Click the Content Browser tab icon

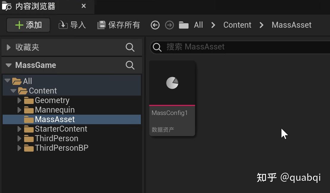click(7, 6)
